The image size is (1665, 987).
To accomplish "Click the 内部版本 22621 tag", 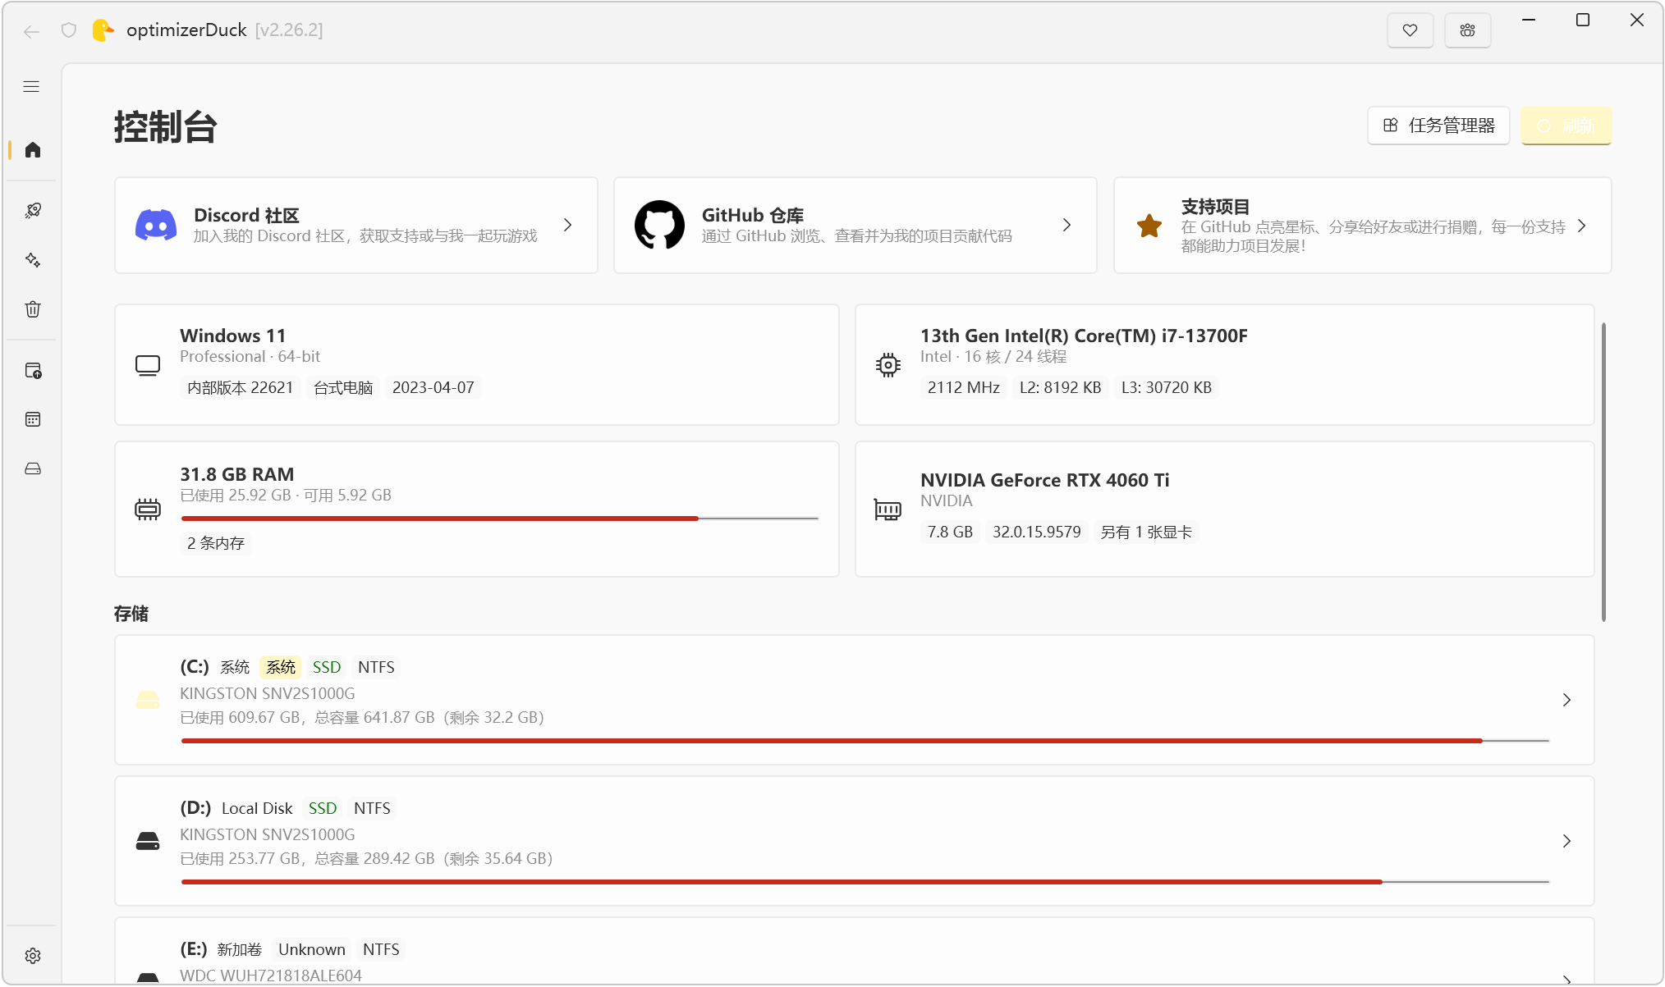I will tap(241, 387).
